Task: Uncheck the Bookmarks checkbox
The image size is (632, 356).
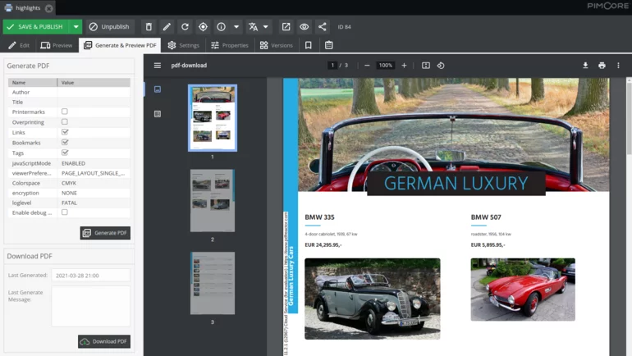Action: (x=65, y=143)
